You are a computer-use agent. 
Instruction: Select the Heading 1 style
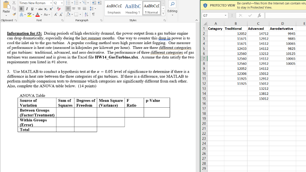click(133, 9)
